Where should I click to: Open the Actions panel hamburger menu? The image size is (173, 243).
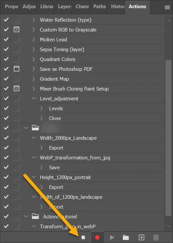point(167,7)
